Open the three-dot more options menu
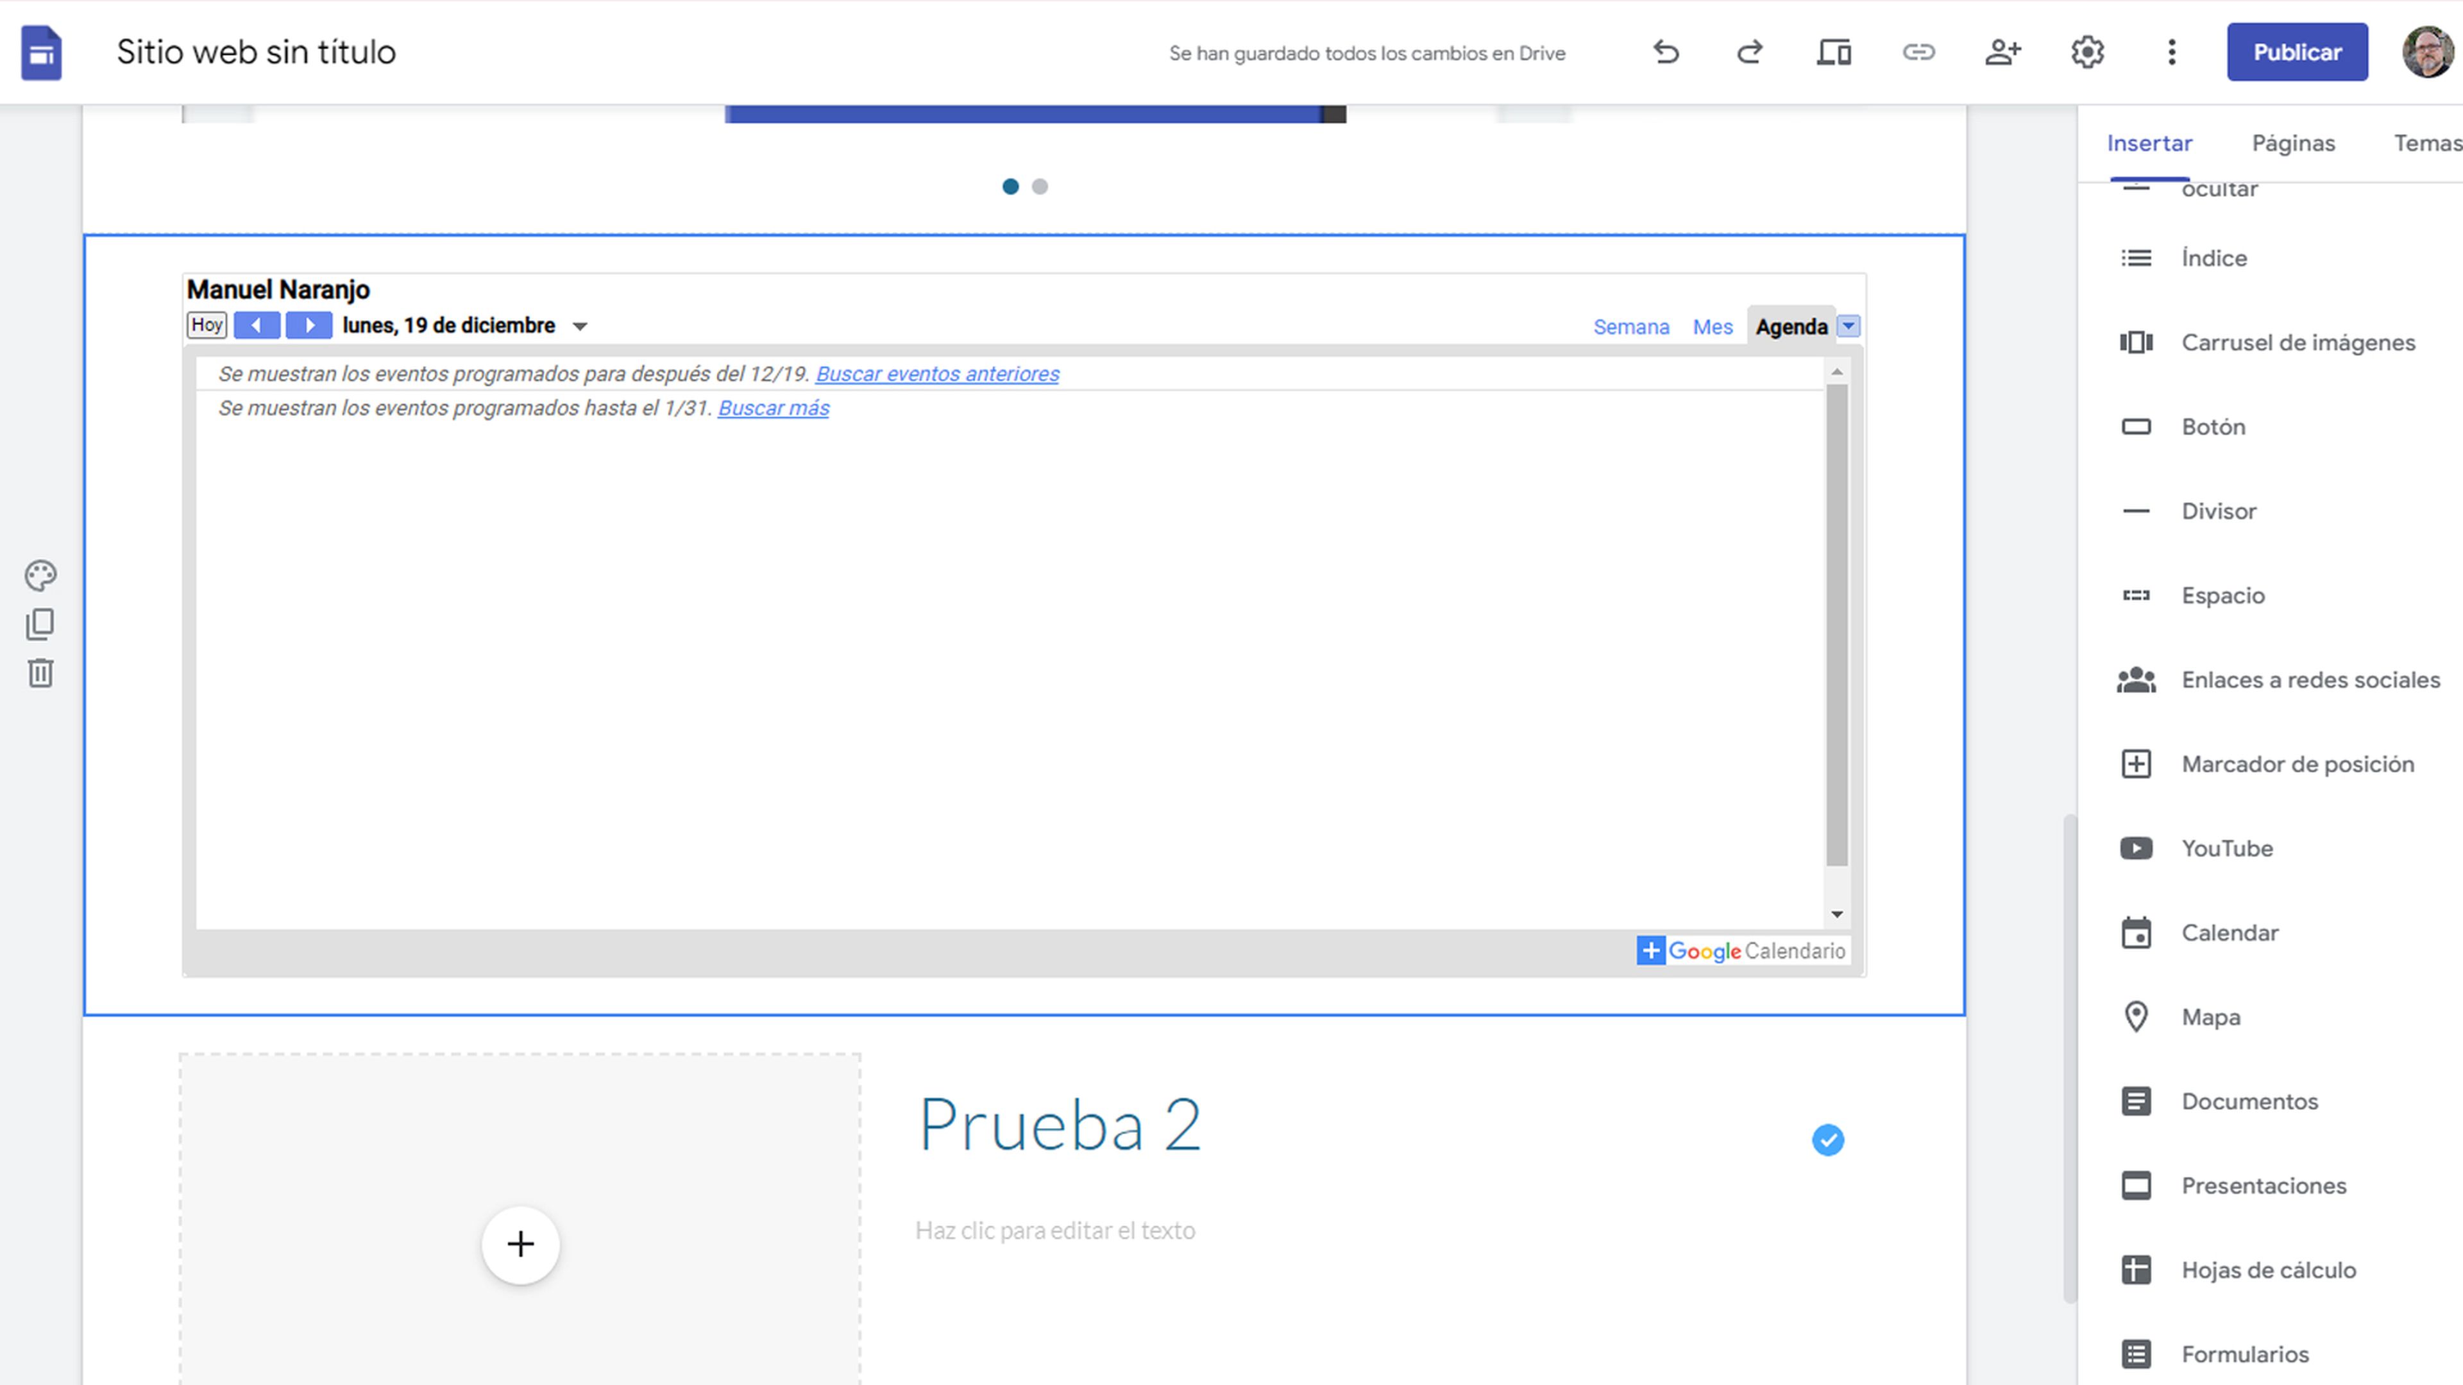 click(2171, 51)
